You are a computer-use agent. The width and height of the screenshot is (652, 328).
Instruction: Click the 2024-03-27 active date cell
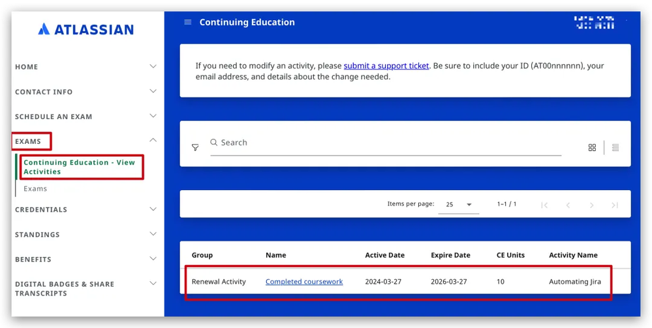(x=383, y=282)
